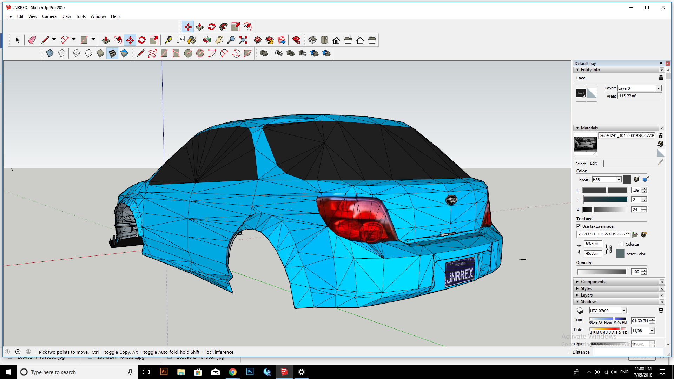Image resolution: width=674 pixels, height=379 pixels.
Task: Open the Camera menu
Action: click(x=49, y=16)
